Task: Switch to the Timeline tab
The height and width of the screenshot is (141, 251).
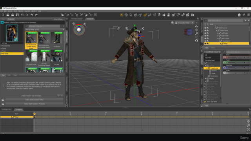Action: [18, 110]
